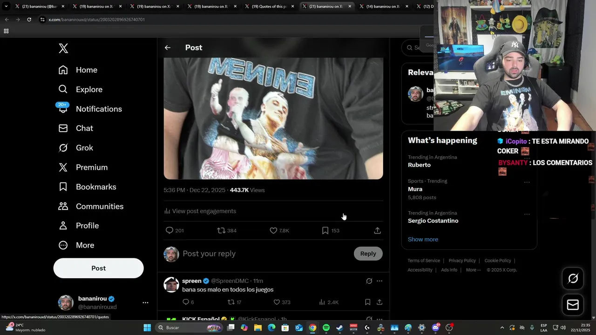Image resolution: width=596 pixels, height=335 pixels.
Task: View analytics 2.4K on spreen's reply
Action: [329, 302]
